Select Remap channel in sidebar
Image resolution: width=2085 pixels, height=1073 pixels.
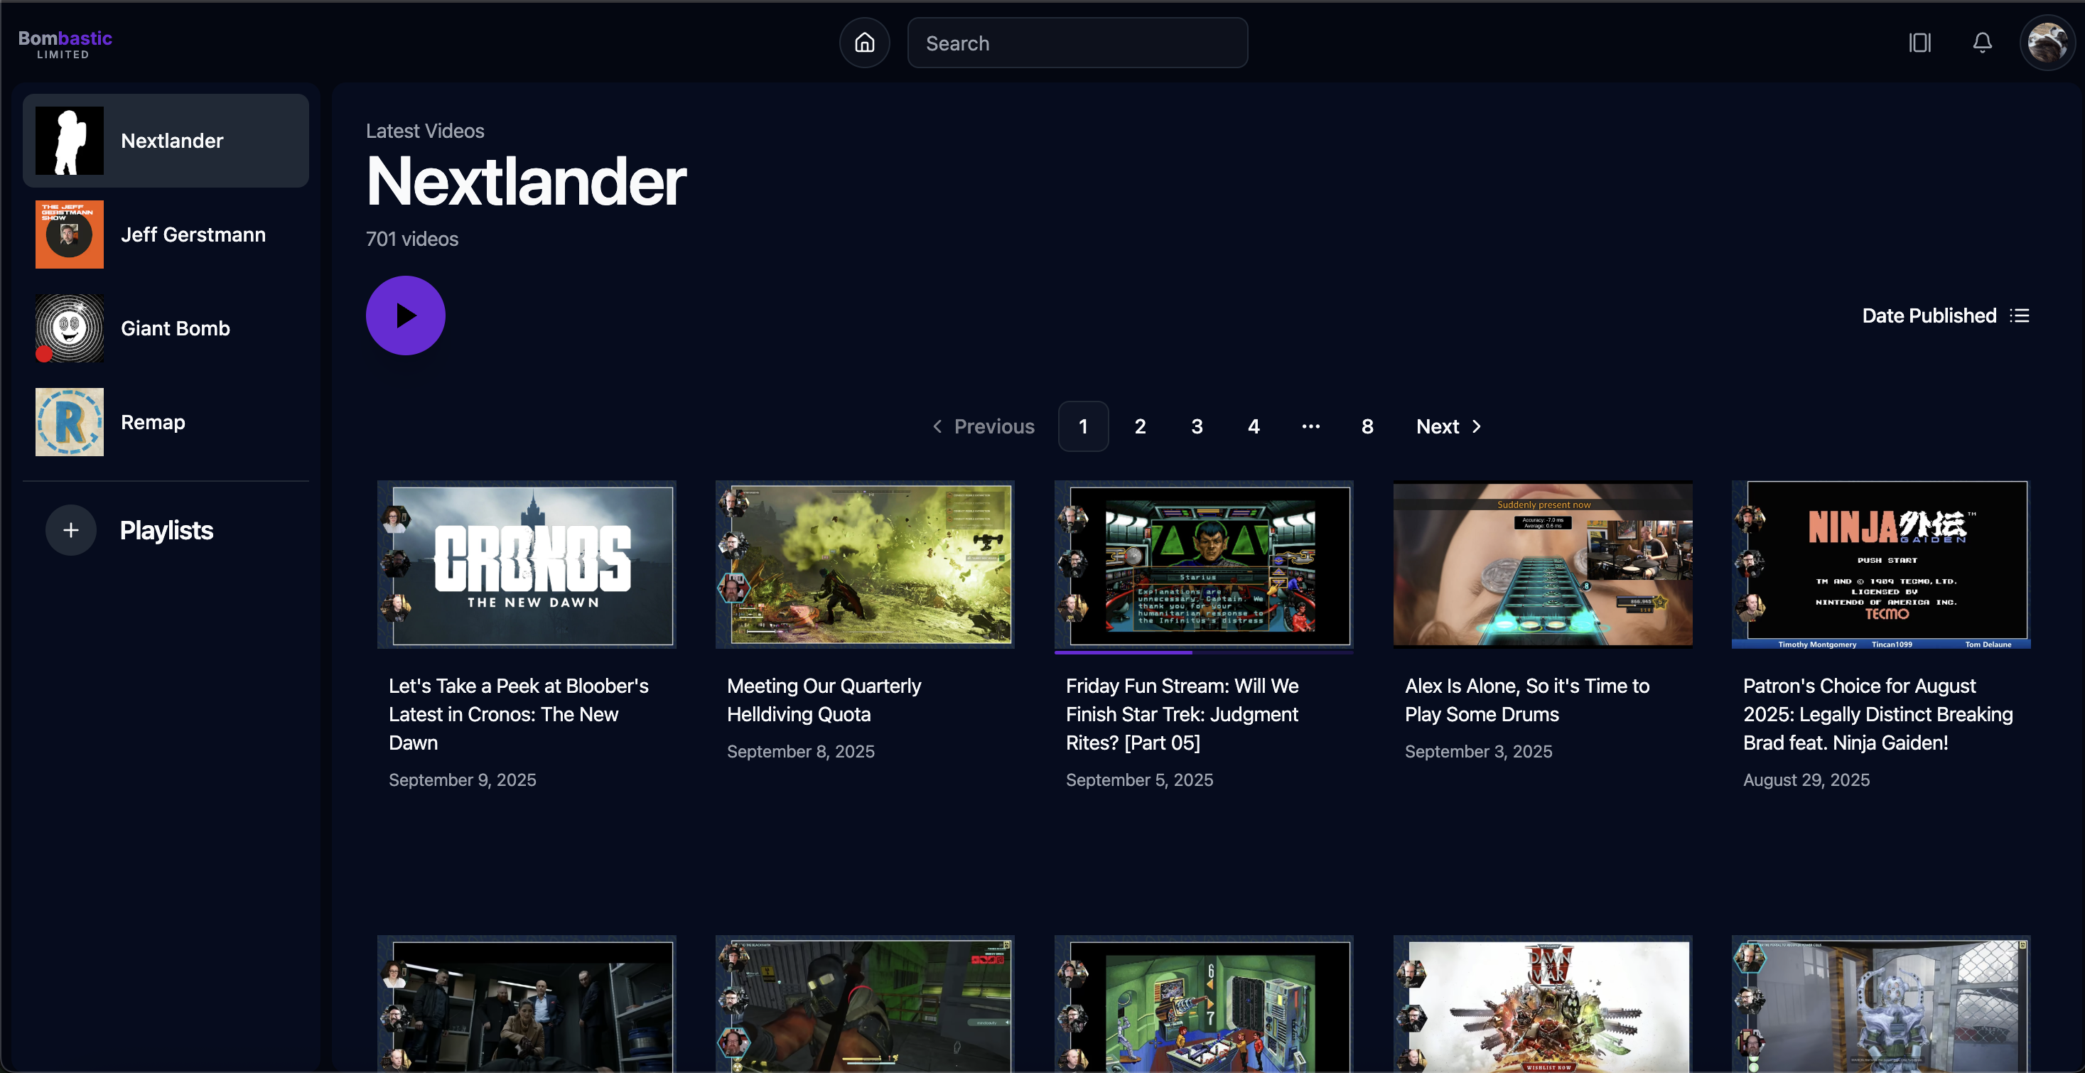click(x=166, y=422)
